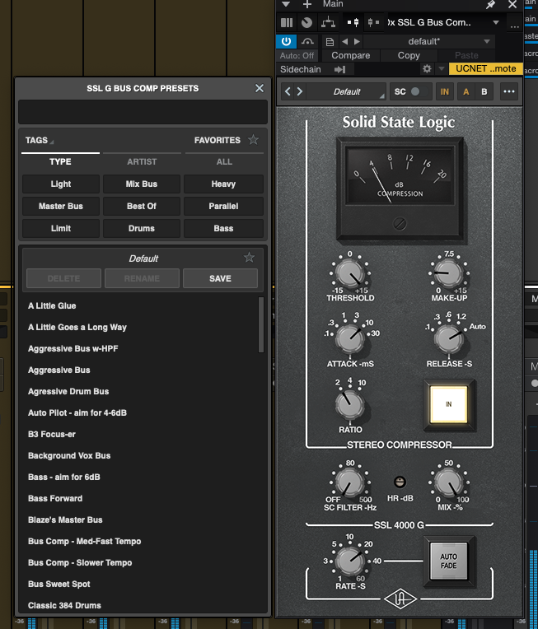This screenshot has height=629, width=538.
Task: Click the HR -dB headroom screw
Action: click(x=400, y=482)
